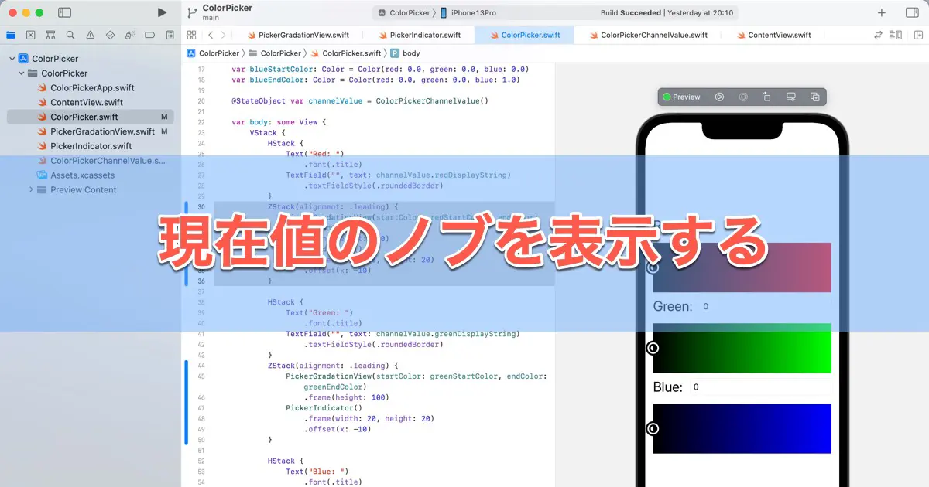Collapse the ColorPicker project root
The width and height of the screenshot is (929, 487).
tap(12, 59)
